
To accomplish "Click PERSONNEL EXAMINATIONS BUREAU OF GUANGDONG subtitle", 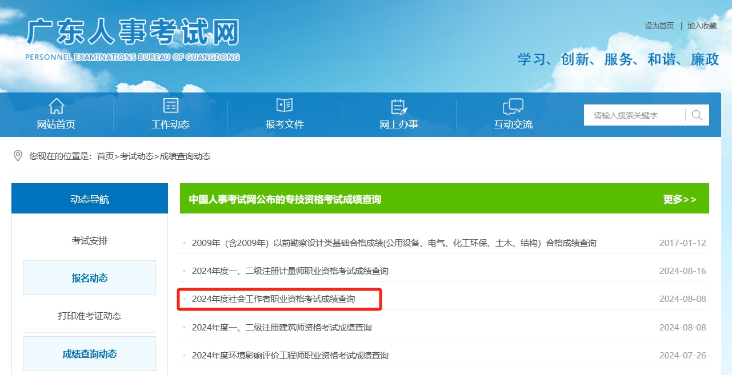I will pos(133,57).
